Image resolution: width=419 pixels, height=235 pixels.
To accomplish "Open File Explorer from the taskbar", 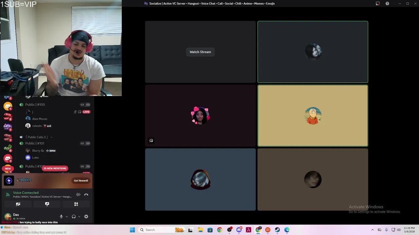I will tap(200, 230).
